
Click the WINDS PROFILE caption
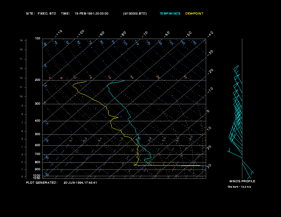point(242,181)
